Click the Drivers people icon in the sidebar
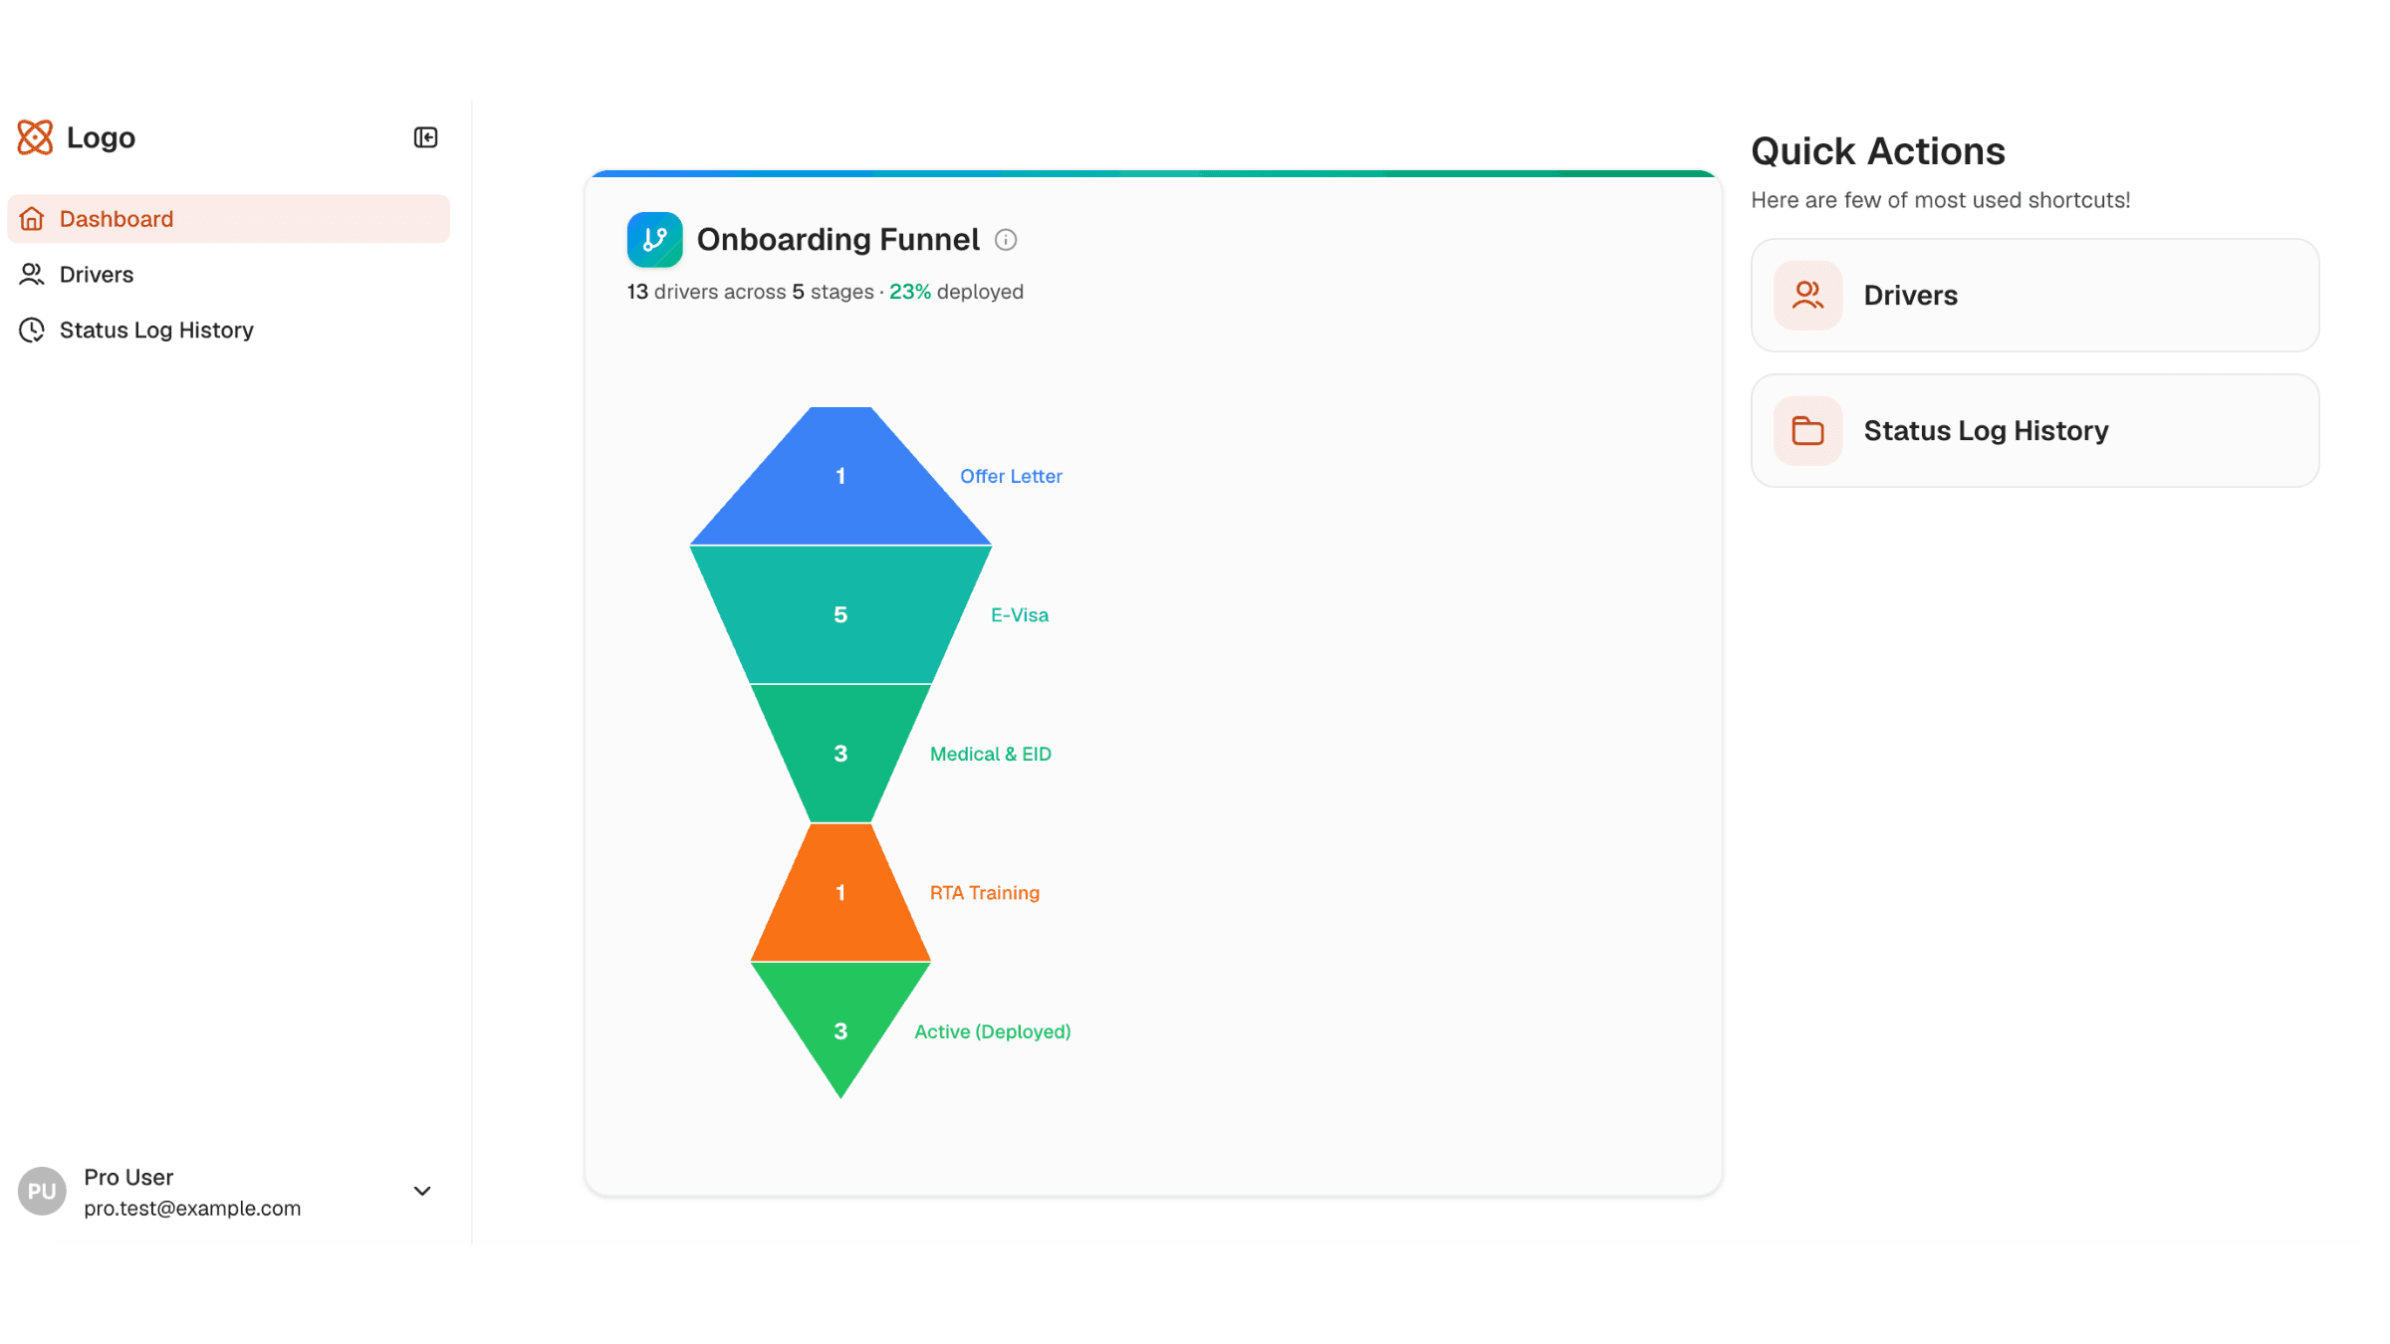Image resolution: width=2390 pixels, height=1344 pixels. pos(32,274)
